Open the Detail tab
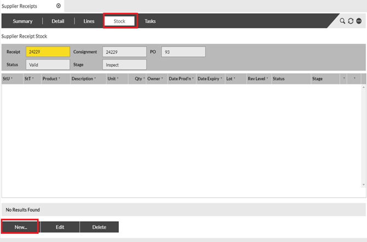 [58, 21]
